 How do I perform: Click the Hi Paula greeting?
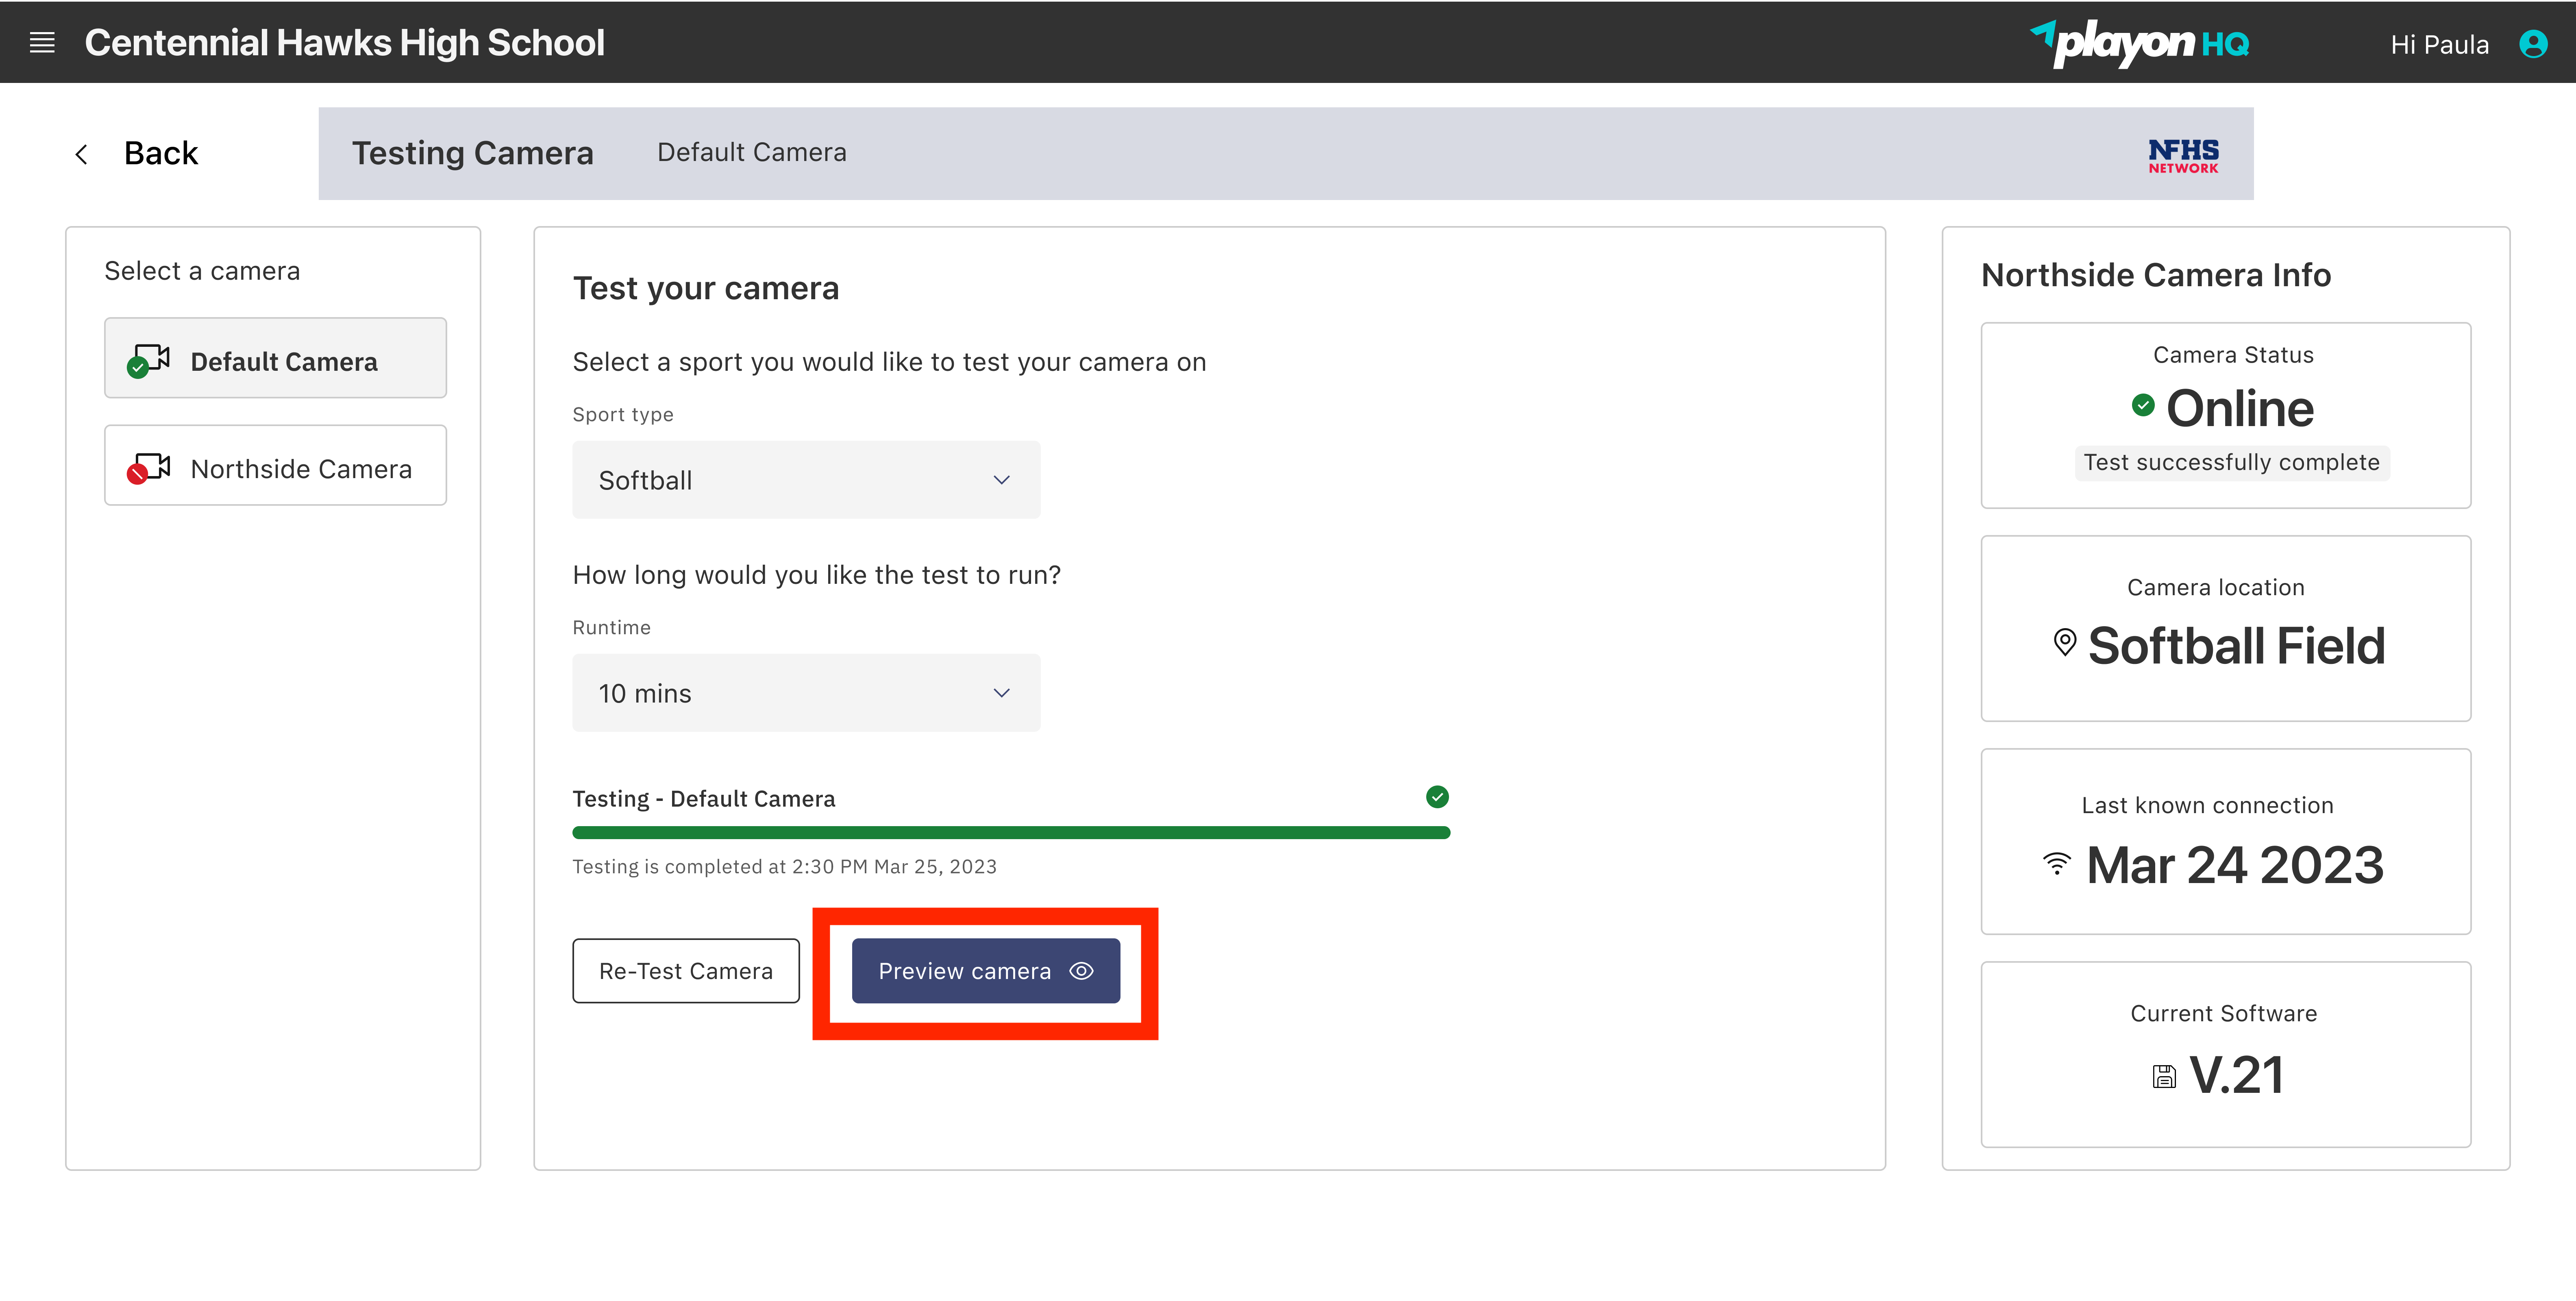[2439, 45]
